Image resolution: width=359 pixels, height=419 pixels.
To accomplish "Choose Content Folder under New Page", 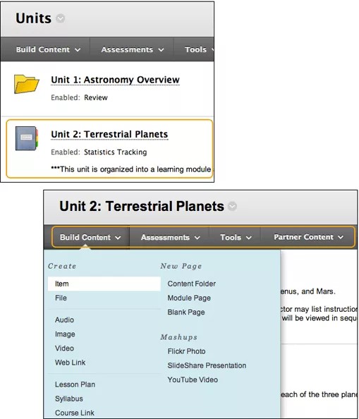I will coord(192,284).
